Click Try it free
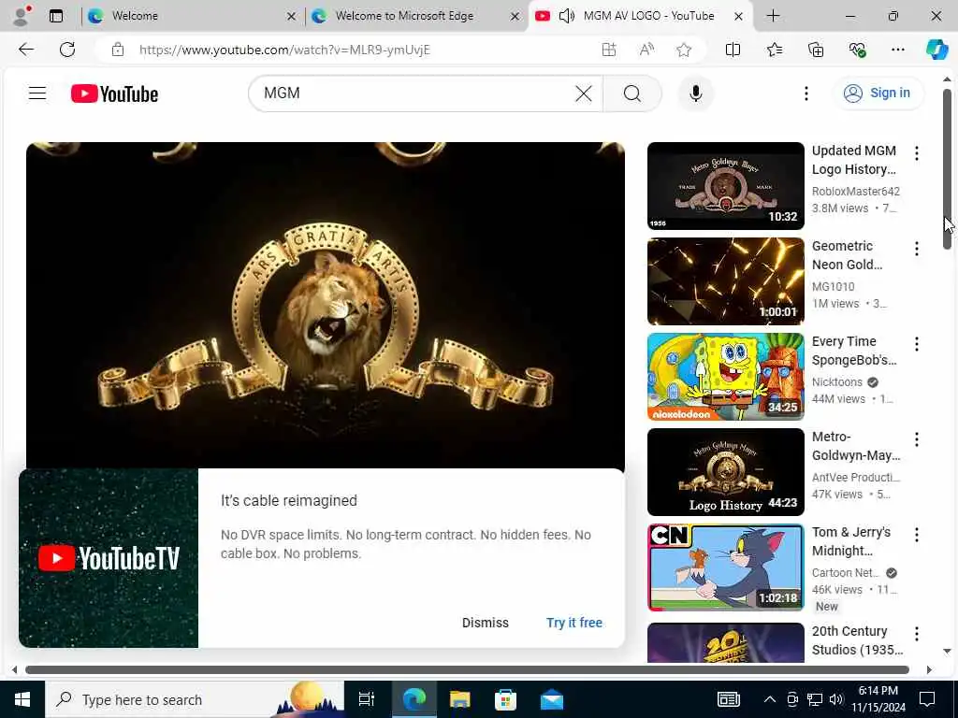This screenshot has width=958, height=718. [x=574, y=623]
